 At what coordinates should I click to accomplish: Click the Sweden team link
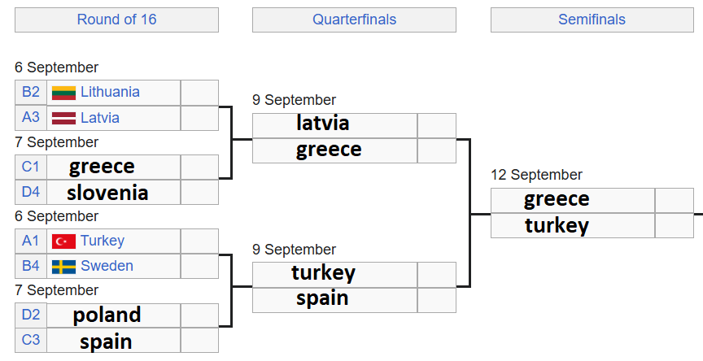click(107, 266)
